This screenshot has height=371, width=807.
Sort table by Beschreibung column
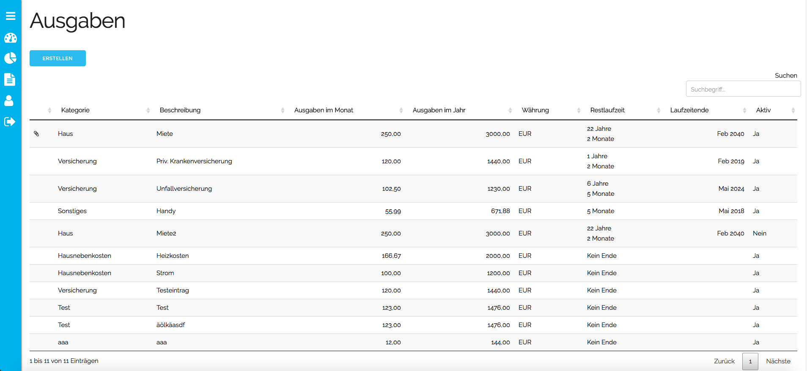click(180, 110)
